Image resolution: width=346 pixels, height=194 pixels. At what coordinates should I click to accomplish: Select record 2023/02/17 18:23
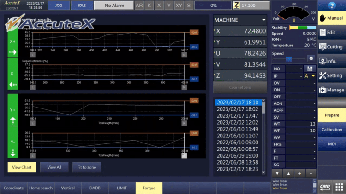point(238,169)
